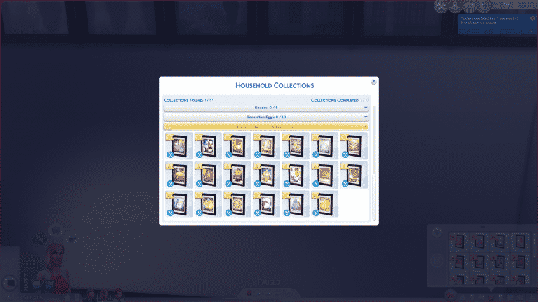The image size is (538, 302).
Task: Click the 'Collections Completed: 1 / 17' text
Action: [340, 101]
